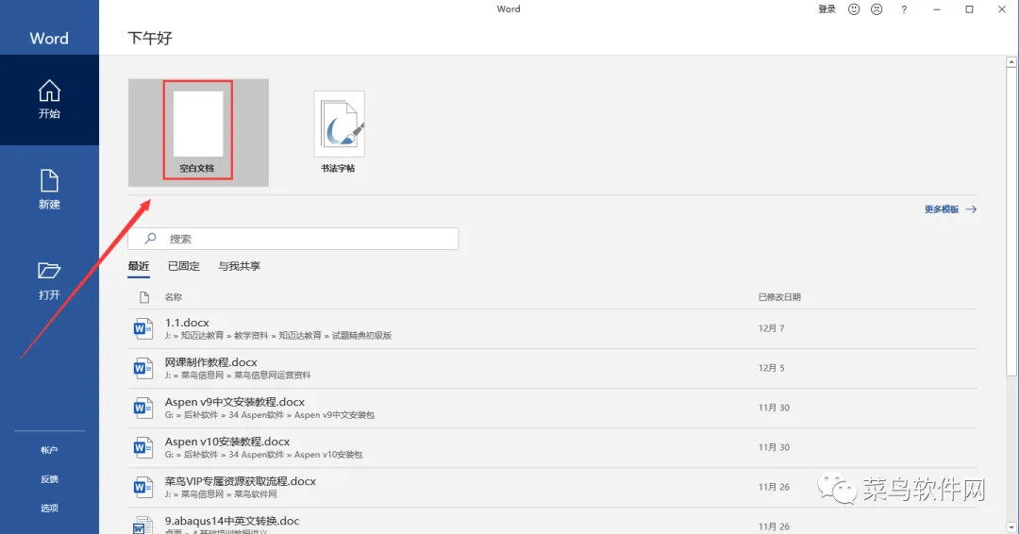Click Word icon beside Aspen v10安装教程.docx

point(143,447)
